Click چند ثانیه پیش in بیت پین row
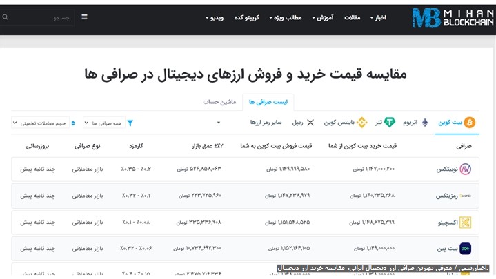This screenshot has height=279, width=496. (x=38, y=249)
